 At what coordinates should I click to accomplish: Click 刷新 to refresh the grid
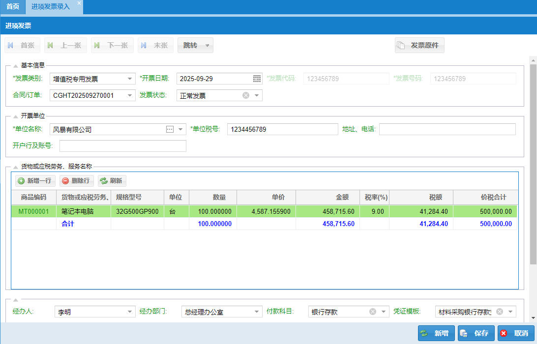click(112, 181)
